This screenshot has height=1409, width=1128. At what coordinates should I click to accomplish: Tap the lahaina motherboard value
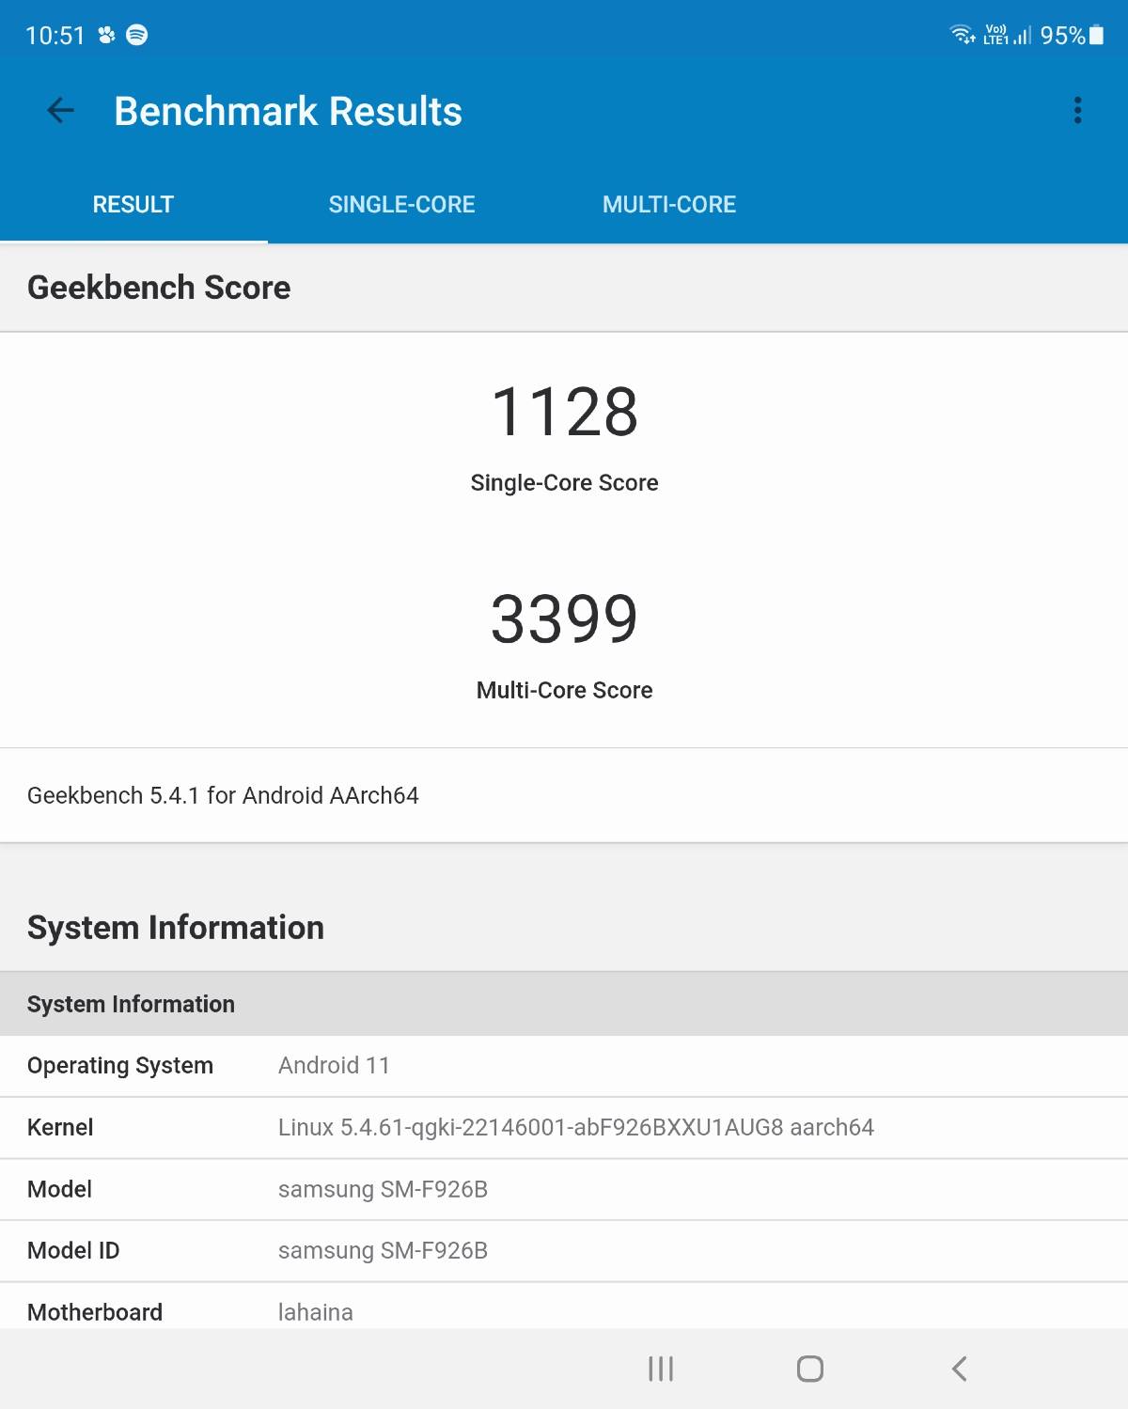click(x=316, y=1312)
